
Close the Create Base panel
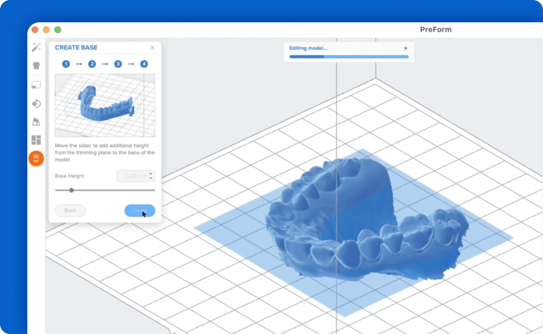point(152,48)
